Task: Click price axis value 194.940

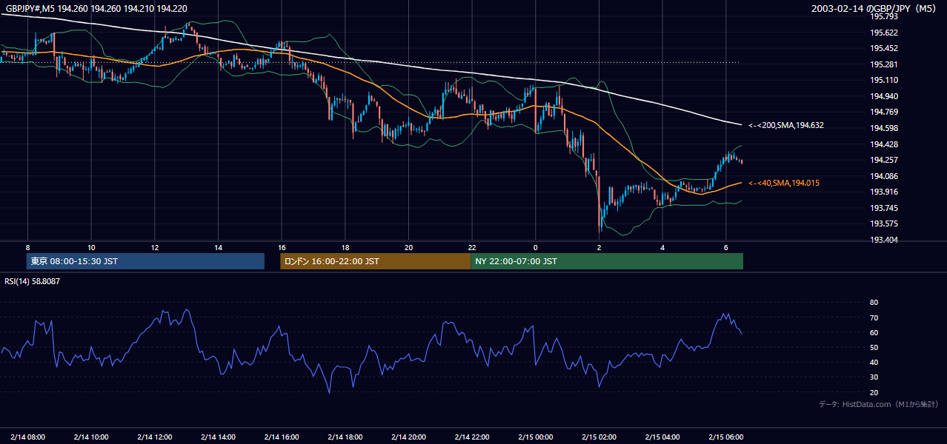Action: (x=884, y=96)
